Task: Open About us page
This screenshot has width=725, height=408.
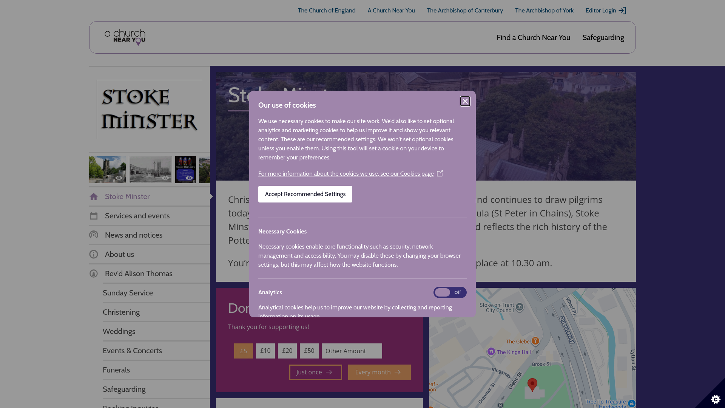Action: point(150,254)
